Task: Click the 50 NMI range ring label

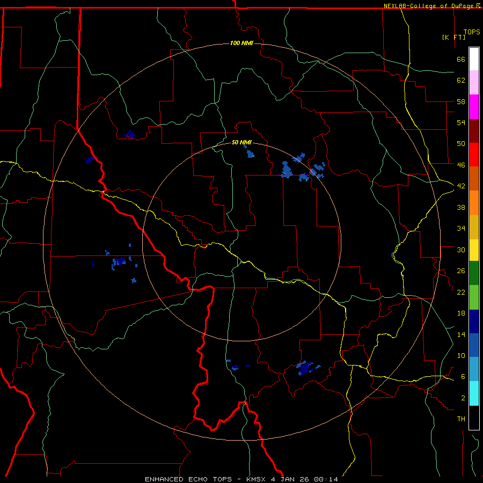Action: (x=241, y=142)
